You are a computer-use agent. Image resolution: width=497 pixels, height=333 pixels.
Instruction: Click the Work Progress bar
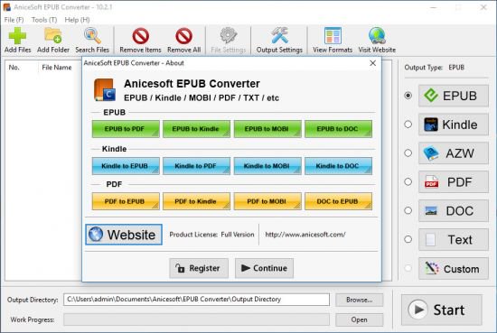coord(196,319)
